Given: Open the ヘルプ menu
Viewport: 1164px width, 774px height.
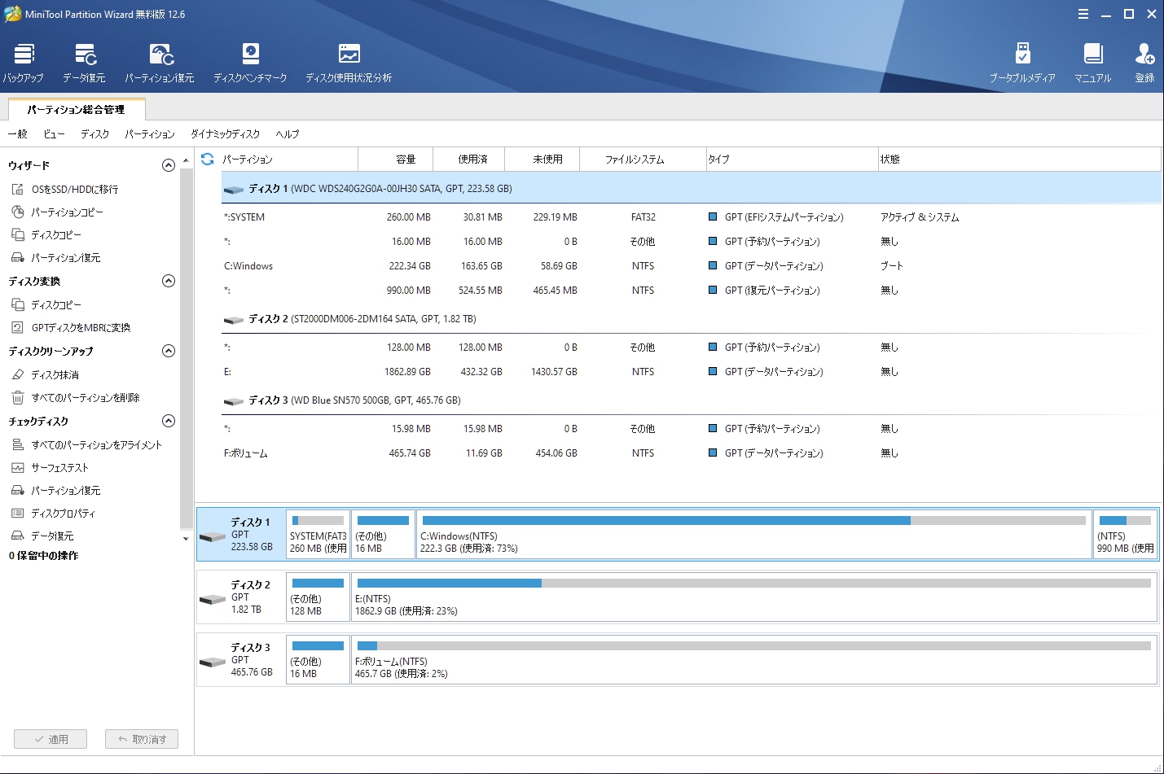Looking at the screenshot, I should coord(288,134).
